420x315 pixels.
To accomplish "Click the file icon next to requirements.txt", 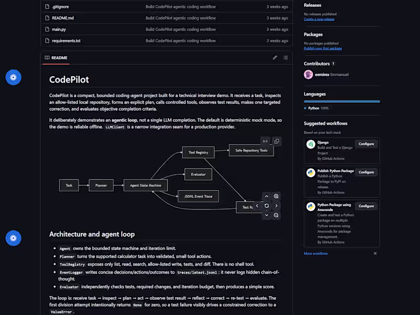I will 47,41.
